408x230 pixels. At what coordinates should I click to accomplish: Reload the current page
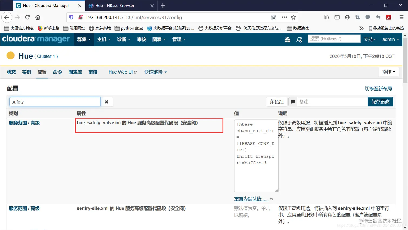28,17
